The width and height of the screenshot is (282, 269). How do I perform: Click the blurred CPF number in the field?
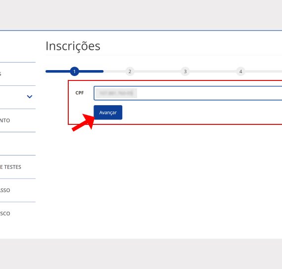[116, 93]
